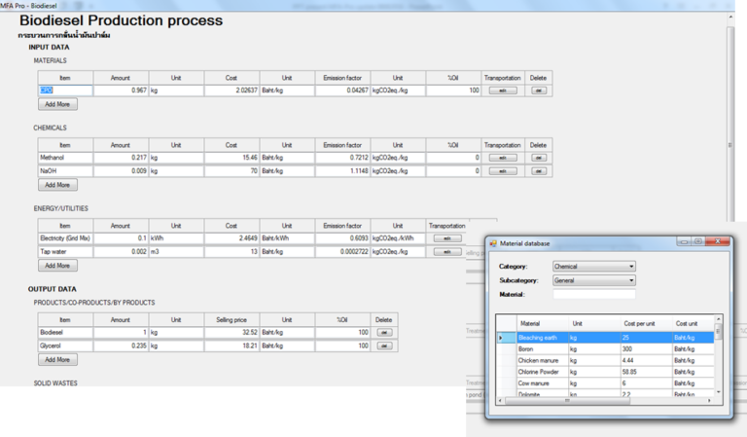Select Chicken manure in the material list
Viewport: 747px width, 437px height.
pyautogui.click(x=545, y=360)
